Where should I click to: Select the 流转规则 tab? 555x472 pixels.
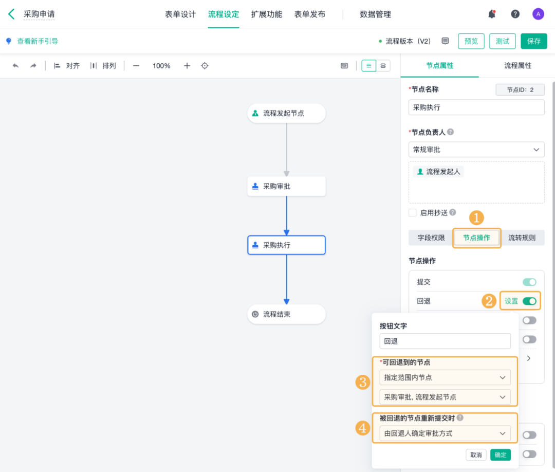[x=522, y=238]
